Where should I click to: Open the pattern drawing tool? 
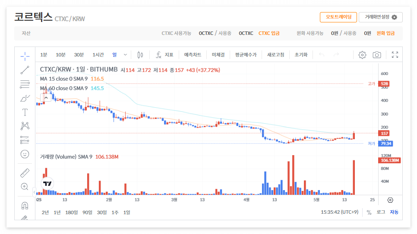click(x=25, y=126)
